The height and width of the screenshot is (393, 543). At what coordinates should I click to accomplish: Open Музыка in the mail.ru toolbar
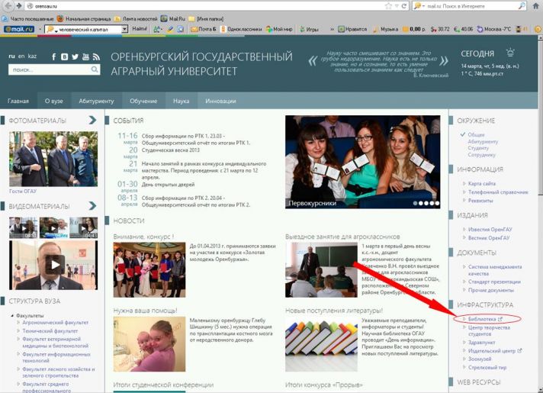tap(385, 30)
